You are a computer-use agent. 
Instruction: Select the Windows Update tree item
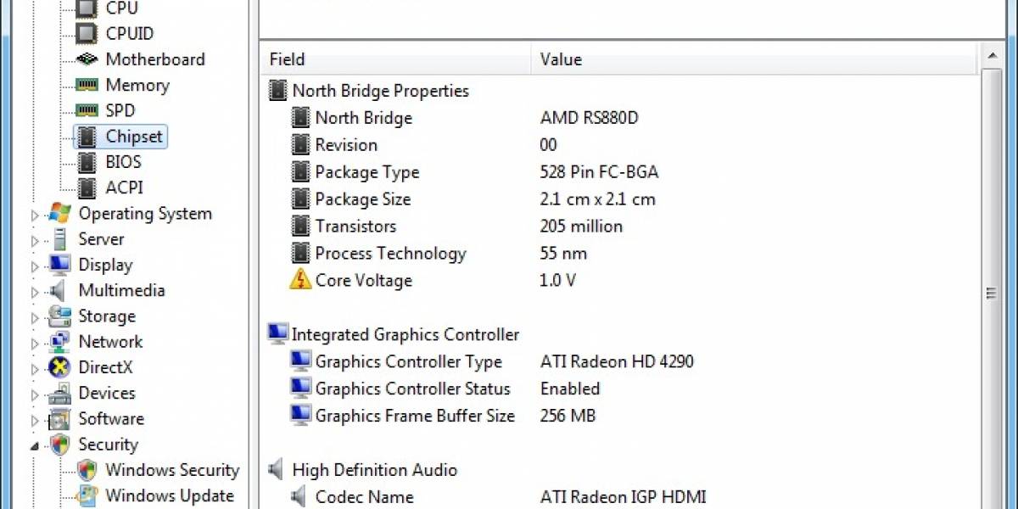tap(170, 495)
